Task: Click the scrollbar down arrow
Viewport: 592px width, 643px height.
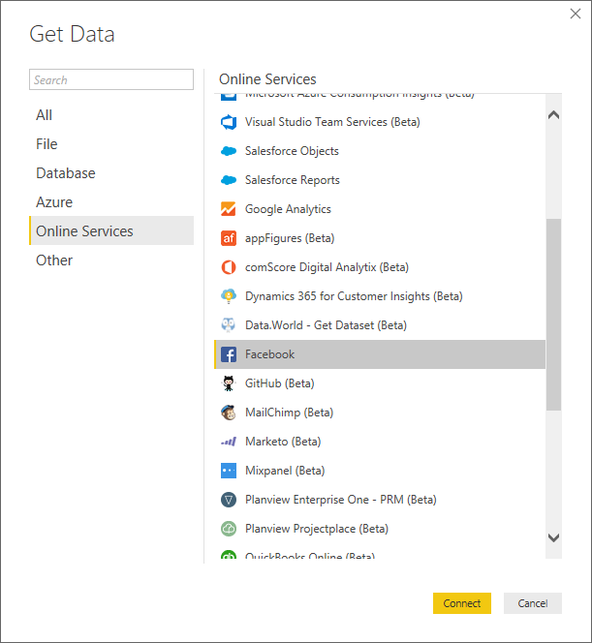Action: (554, 537)
